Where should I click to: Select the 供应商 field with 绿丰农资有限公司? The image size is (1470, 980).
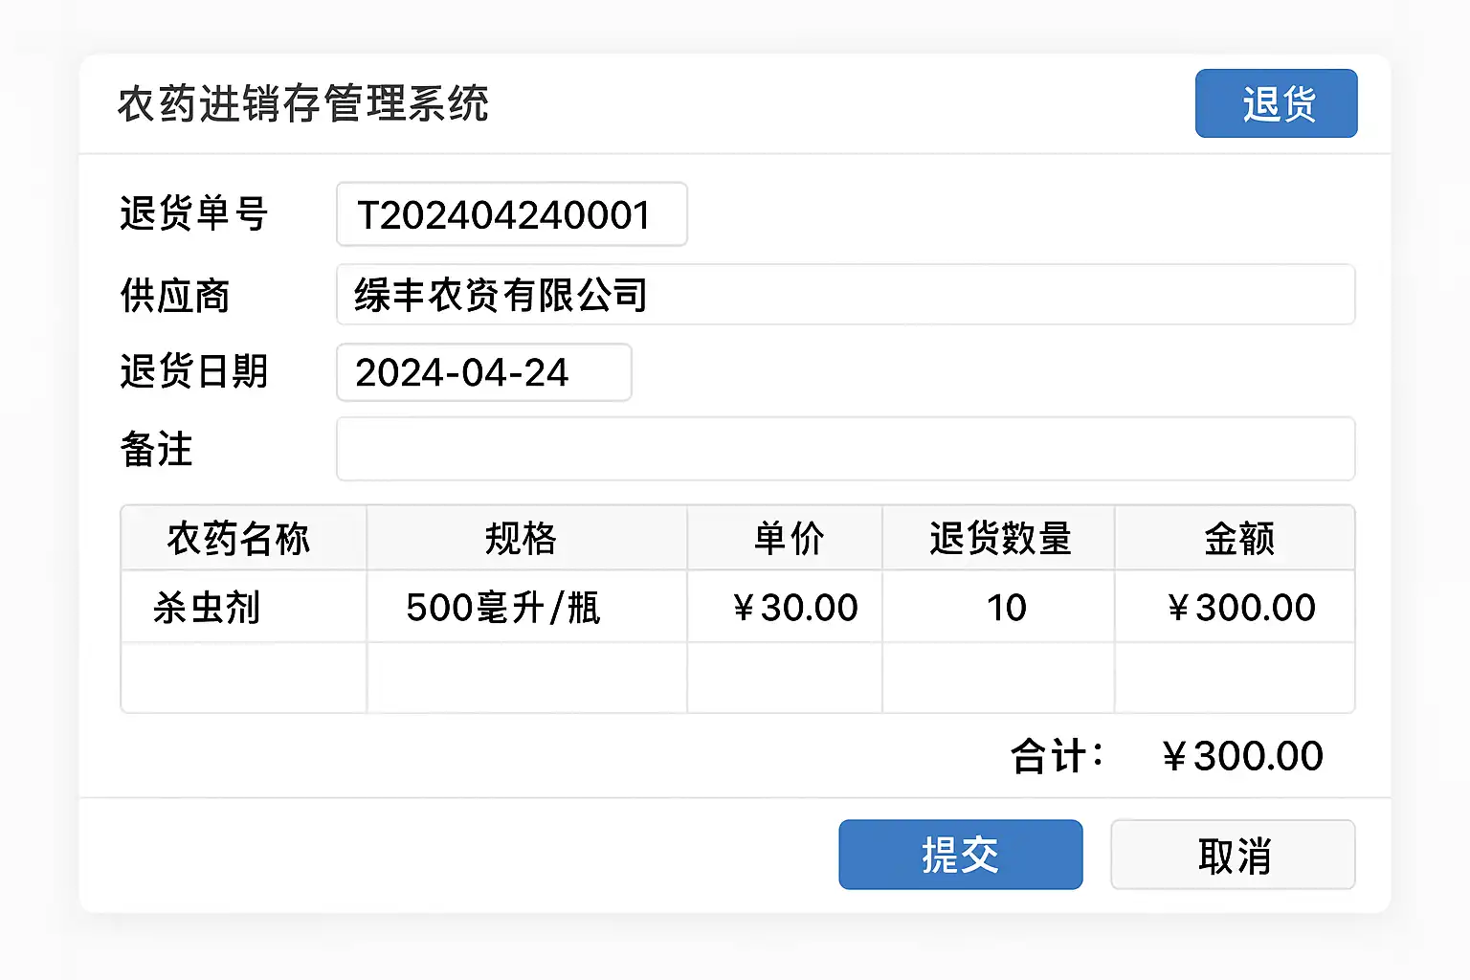click(846, 295)
